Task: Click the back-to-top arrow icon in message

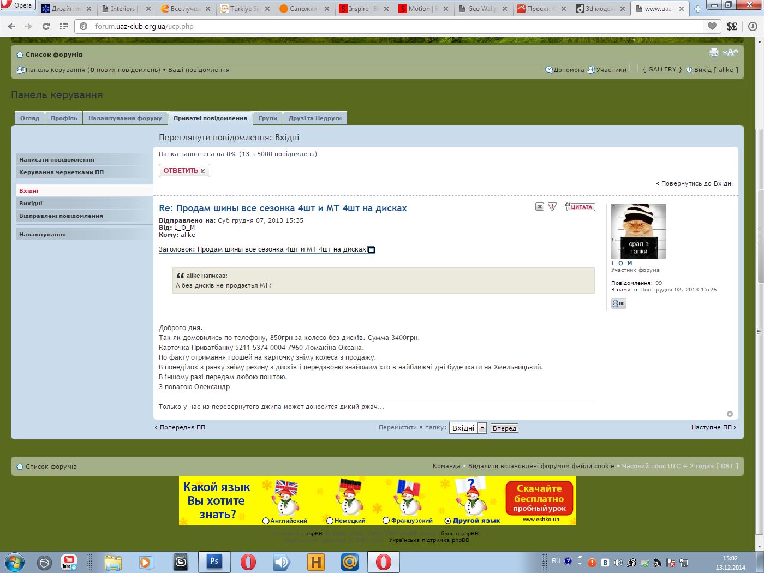Action: pos(730,414)
